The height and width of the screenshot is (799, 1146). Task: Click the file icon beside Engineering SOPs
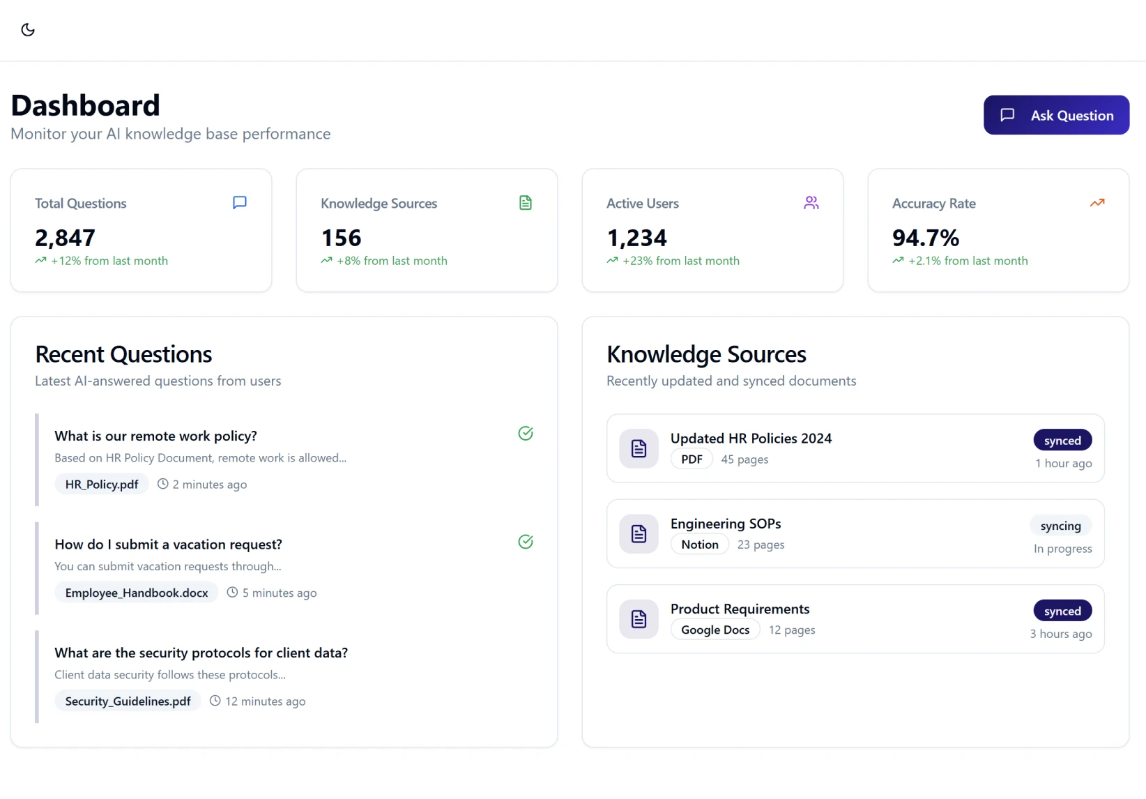pyautogui.click(x=638, y=533)
